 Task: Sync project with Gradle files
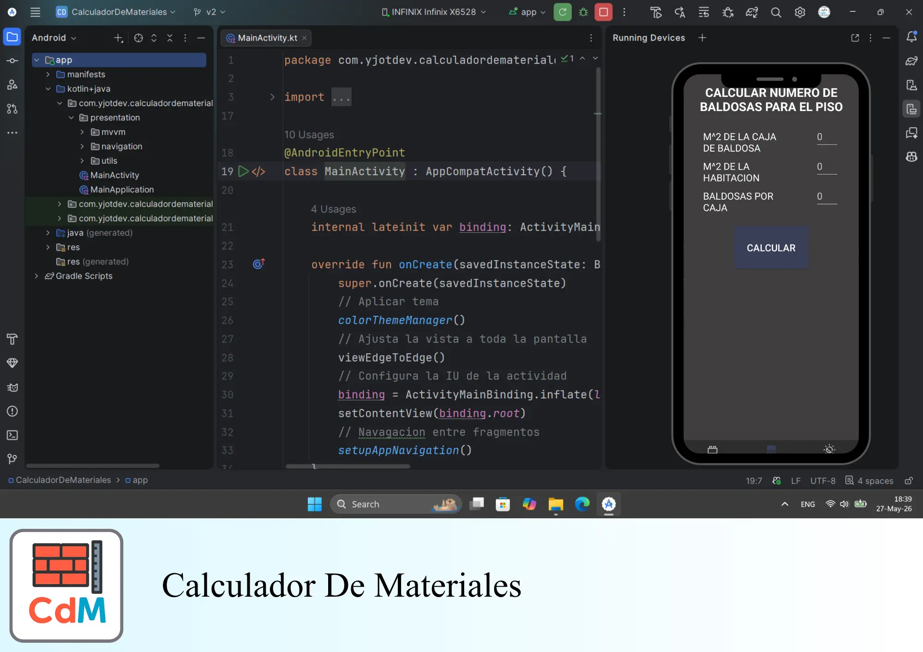(x=752, y=12)
